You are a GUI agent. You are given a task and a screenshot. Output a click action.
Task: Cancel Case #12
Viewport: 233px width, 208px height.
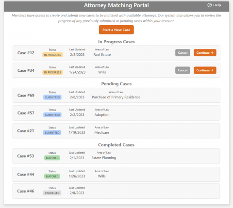[x=183, y=53]
